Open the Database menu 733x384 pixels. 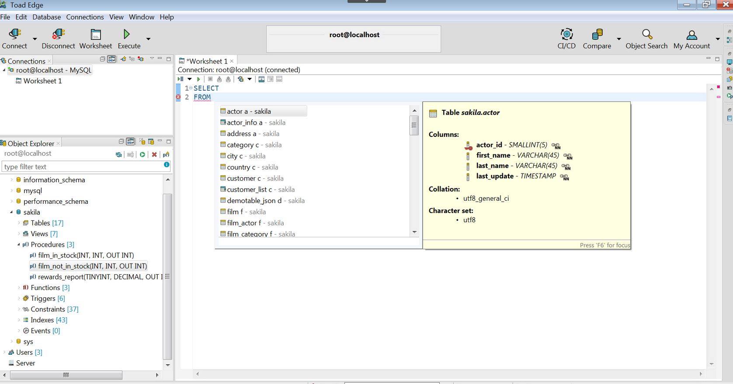click(46, 17)
